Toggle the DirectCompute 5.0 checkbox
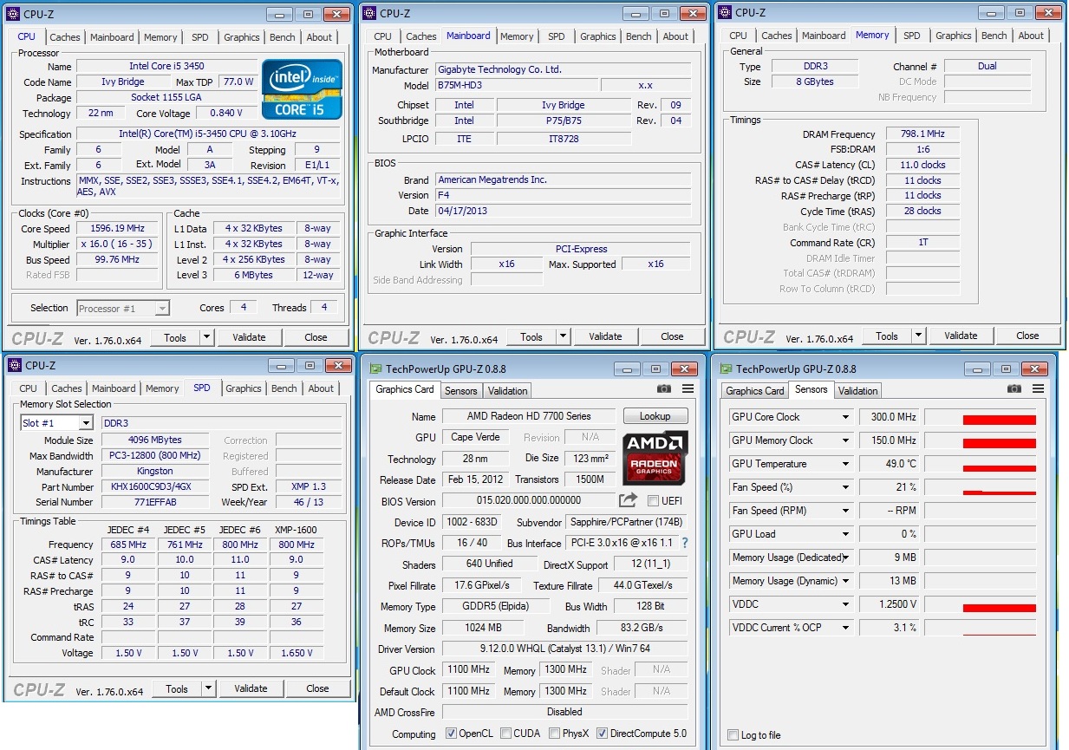 [603, 734]
